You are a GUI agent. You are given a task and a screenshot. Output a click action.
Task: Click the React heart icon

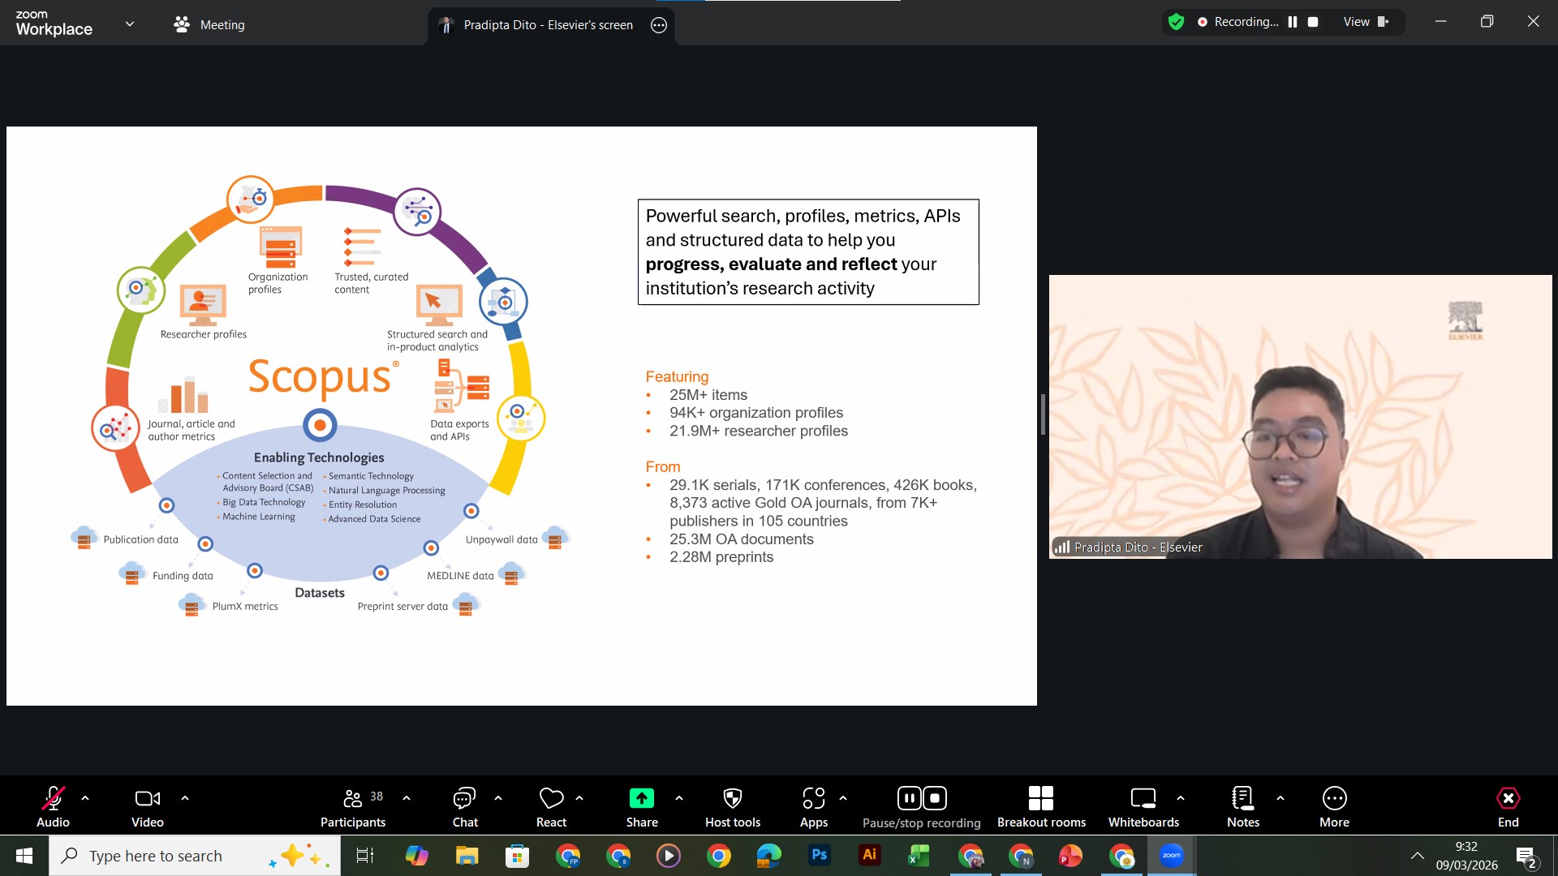tap(551, 799)
